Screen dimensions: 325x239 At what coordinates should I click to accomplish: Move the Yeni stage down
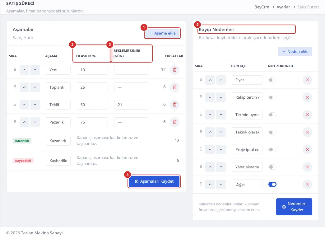[x=35, y=70]
